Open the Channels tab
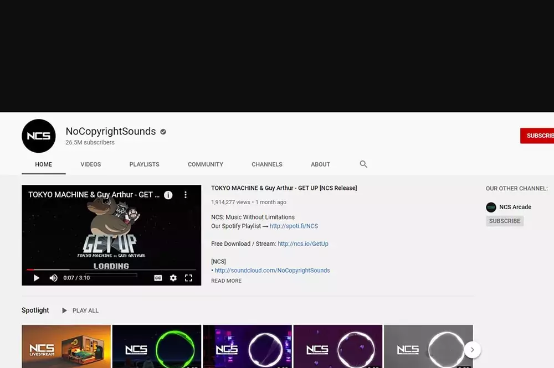554x368 pixels. click(267, 164)
